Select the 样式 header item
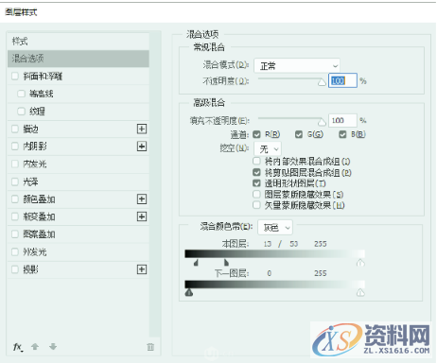Image resolution: width=437 pixels, height=363 pixels. (x=79, y=42)
